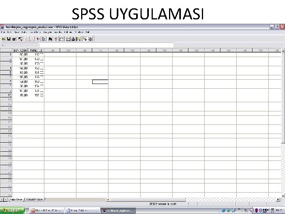
Task: Click the Insert Cases toolbar icon
Action: 57,39
